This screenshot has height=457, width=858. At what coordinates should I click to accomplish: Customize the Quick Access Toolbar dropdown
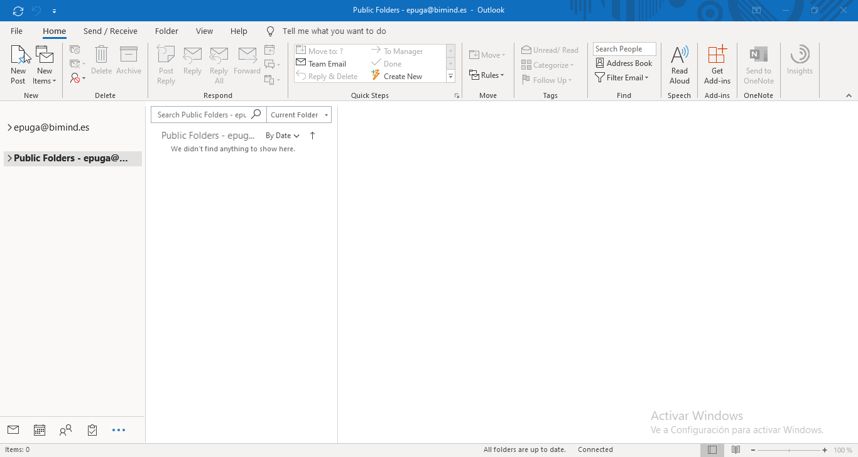[55, 11]
